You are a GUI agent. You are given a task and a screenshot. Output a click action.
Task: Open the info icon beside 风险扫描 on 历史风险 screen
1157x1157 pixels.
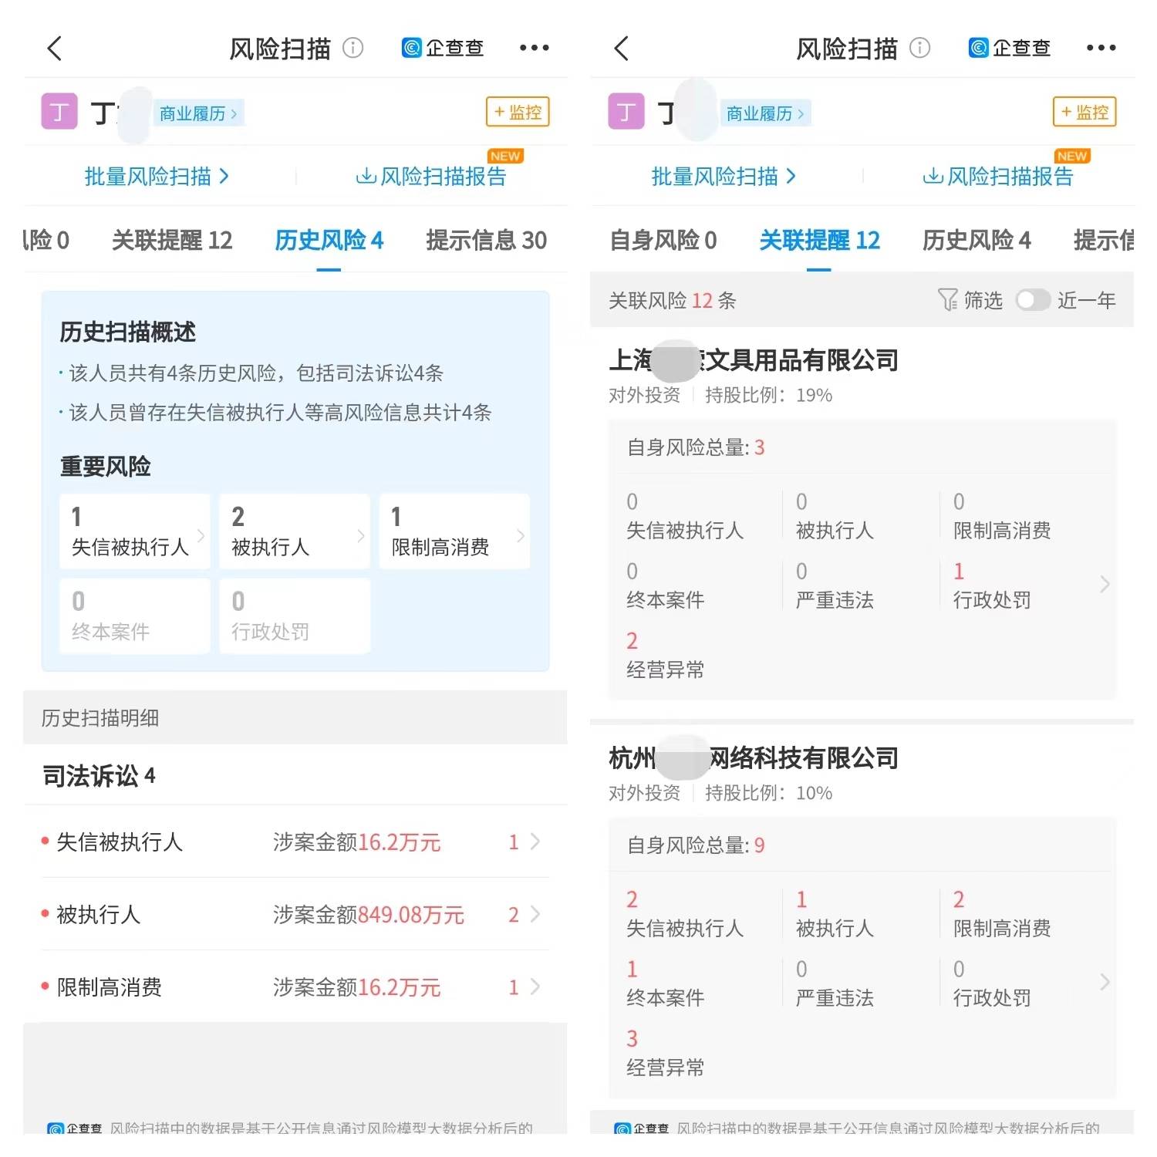[352, 48]
